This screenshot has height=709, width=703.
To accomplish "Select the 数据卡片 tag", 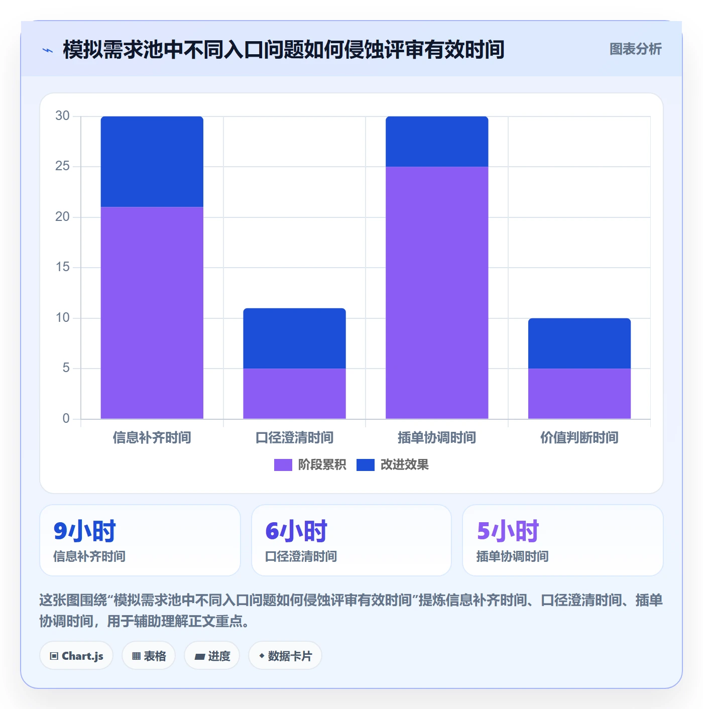I will pyautogui.click(x=285, y=656).
